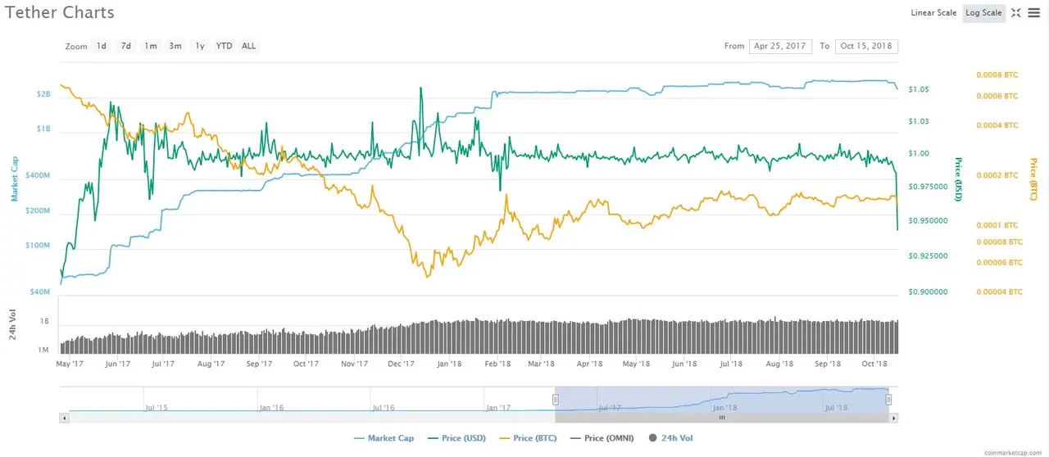The width and height of the screenshot is (1049, 457).
Task: Hide the Price (BTC) series
Action: click(528, 438)
